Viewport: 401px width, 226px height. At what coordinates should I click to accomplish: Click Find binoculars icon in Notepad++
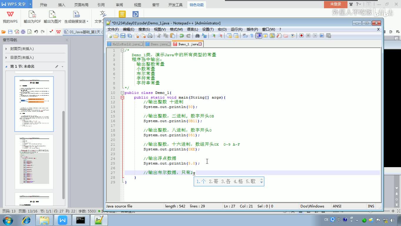point(198,36)
